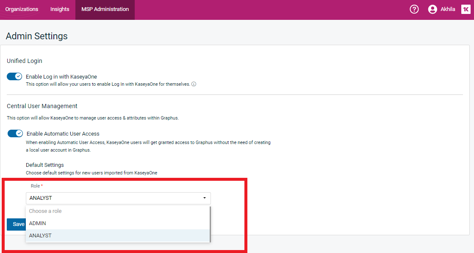Click the 'Enable Log in with KaseyaOne' label
Image resolution: width=474 pixels, height=253 pixels.
(x=61, y=76)
